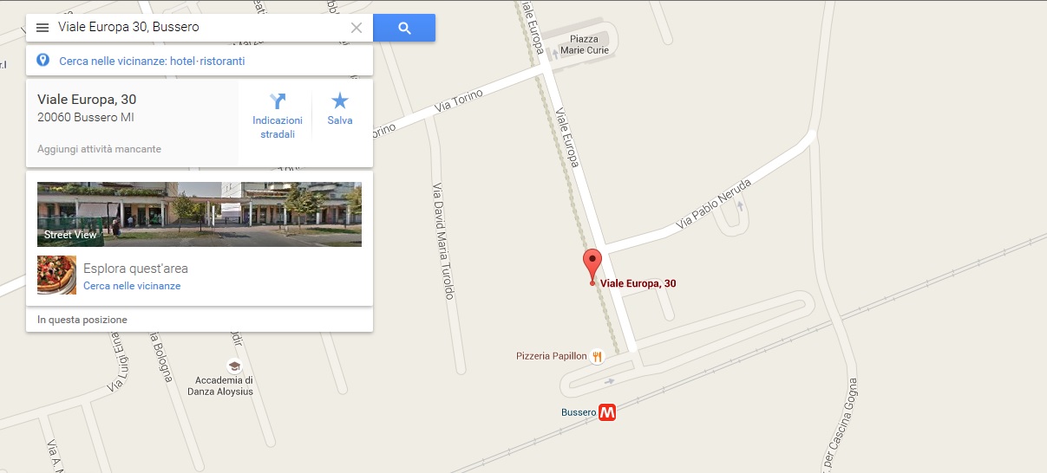Open the hamburger menu in search bar

[43, 28]
